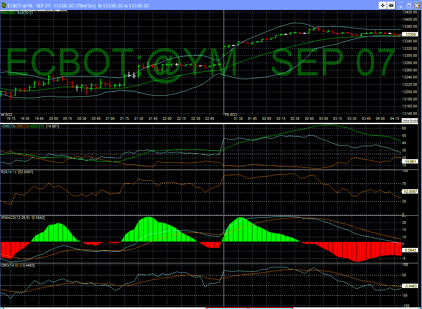Click the 03:00 time axis label
Image resolution: width=422 pixels, height=309 pixels.
[323, 118]
